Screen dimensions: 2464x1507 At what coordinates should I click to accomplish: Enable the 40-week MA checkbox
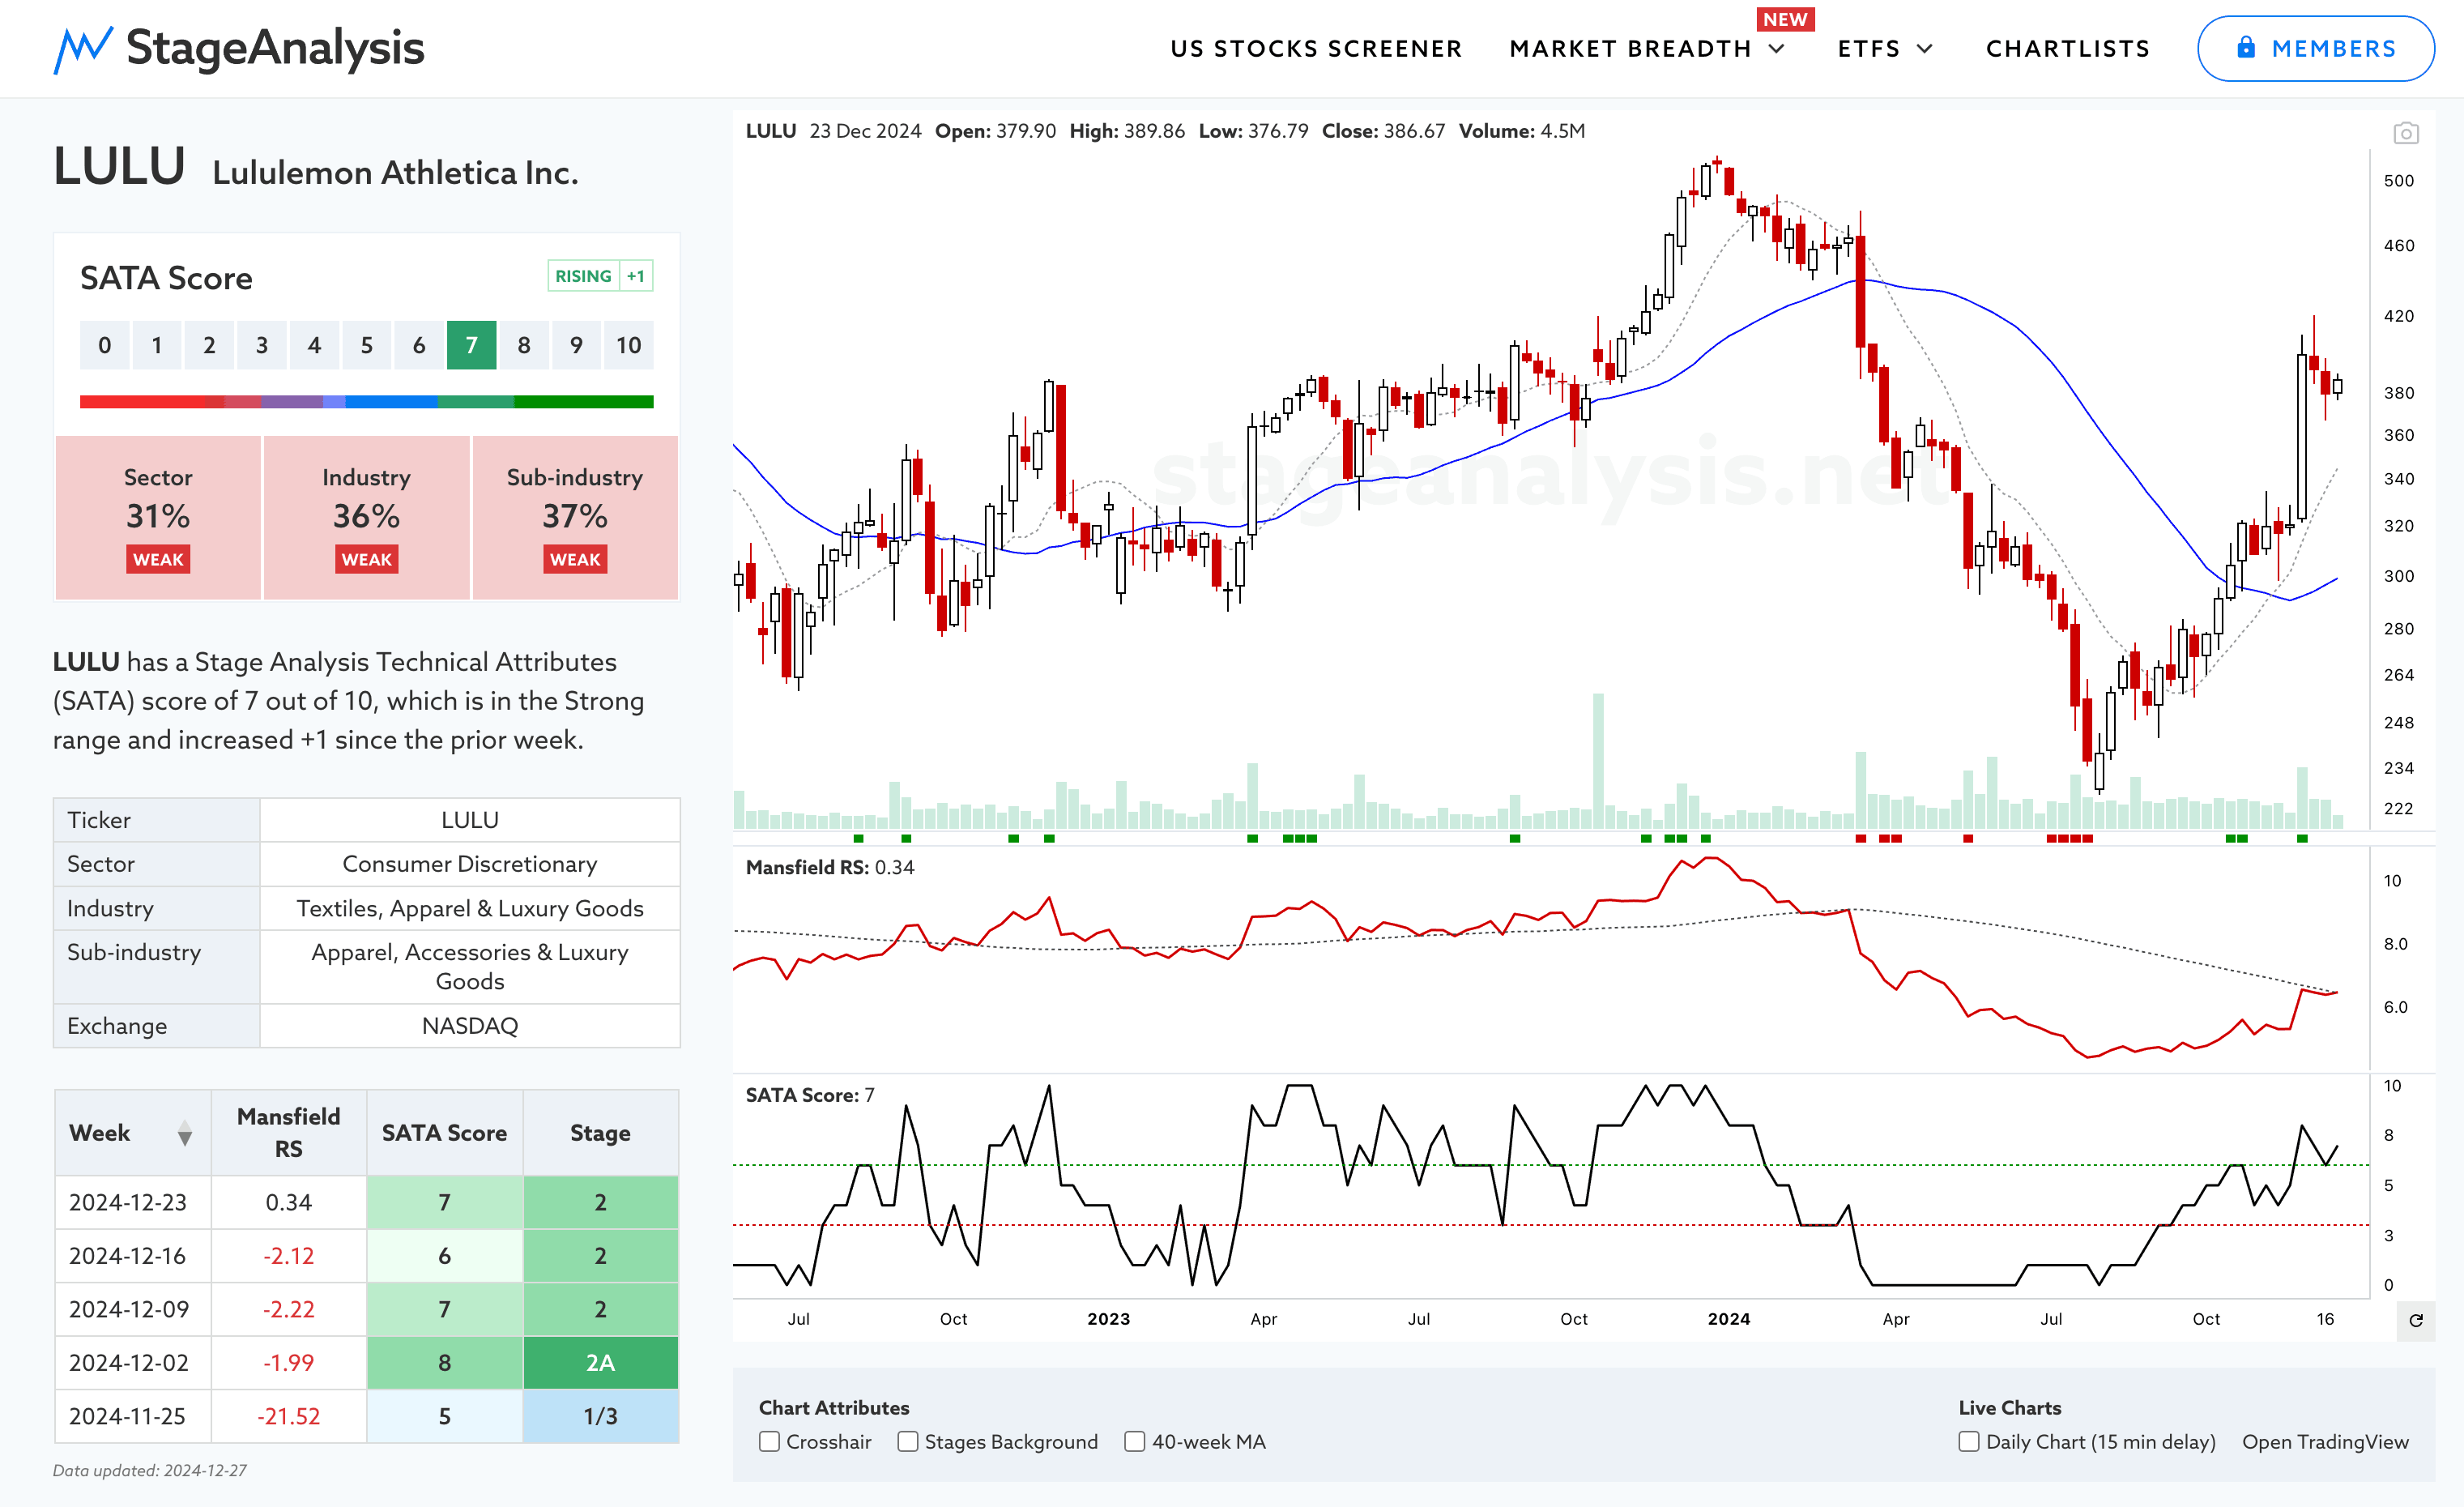(x=1135, y=1441)
